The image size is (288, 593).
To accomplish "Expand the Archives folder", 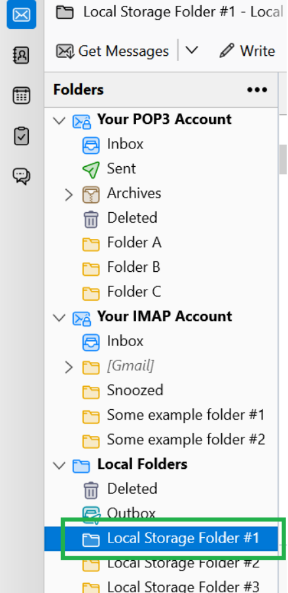I will coord(69,194).
